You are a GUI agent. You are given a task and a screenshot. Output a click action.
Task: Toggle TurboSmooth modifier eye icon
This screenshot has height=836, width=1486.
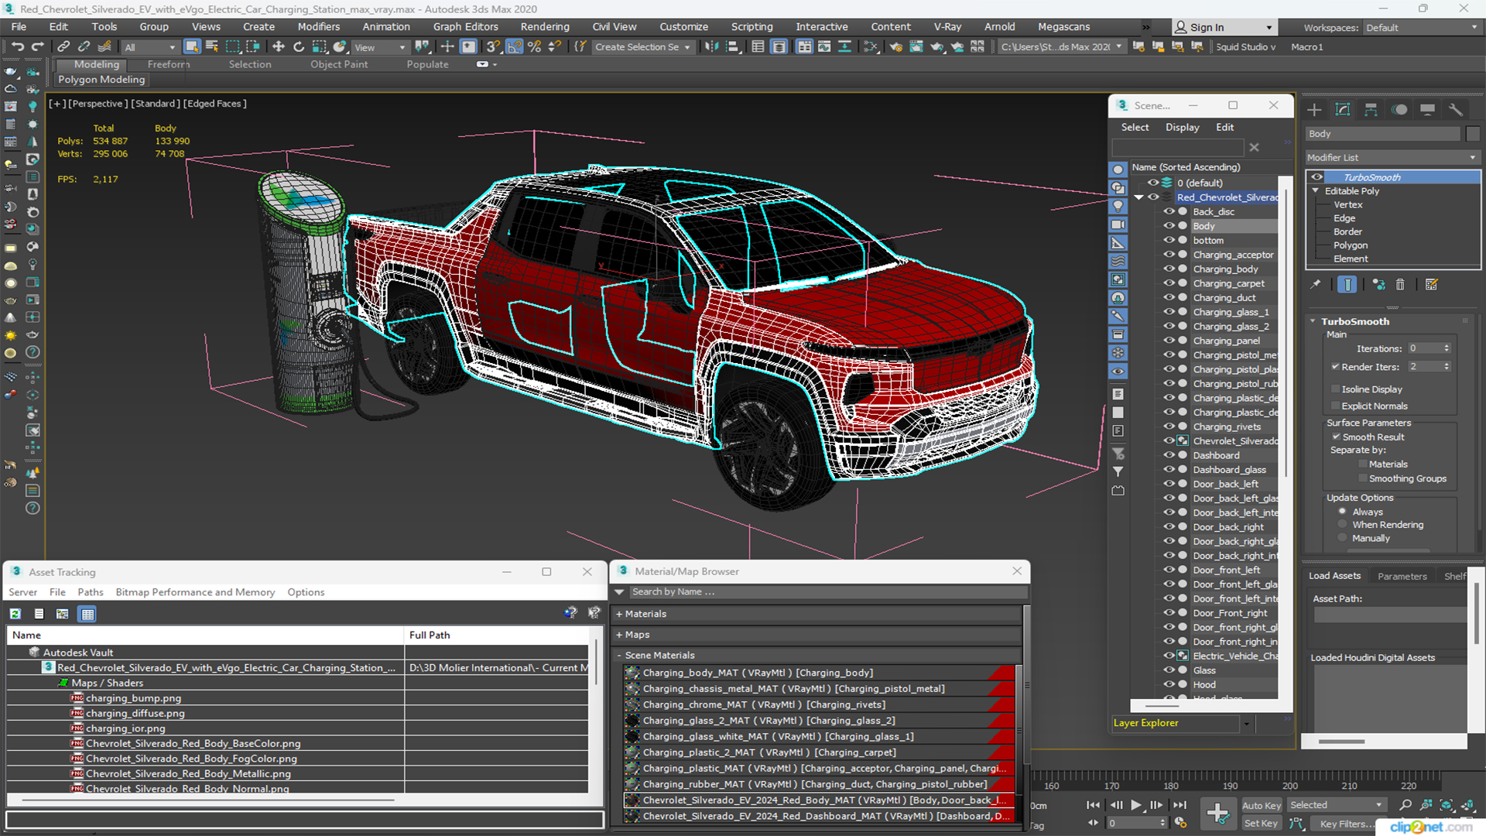(1317, 177)
